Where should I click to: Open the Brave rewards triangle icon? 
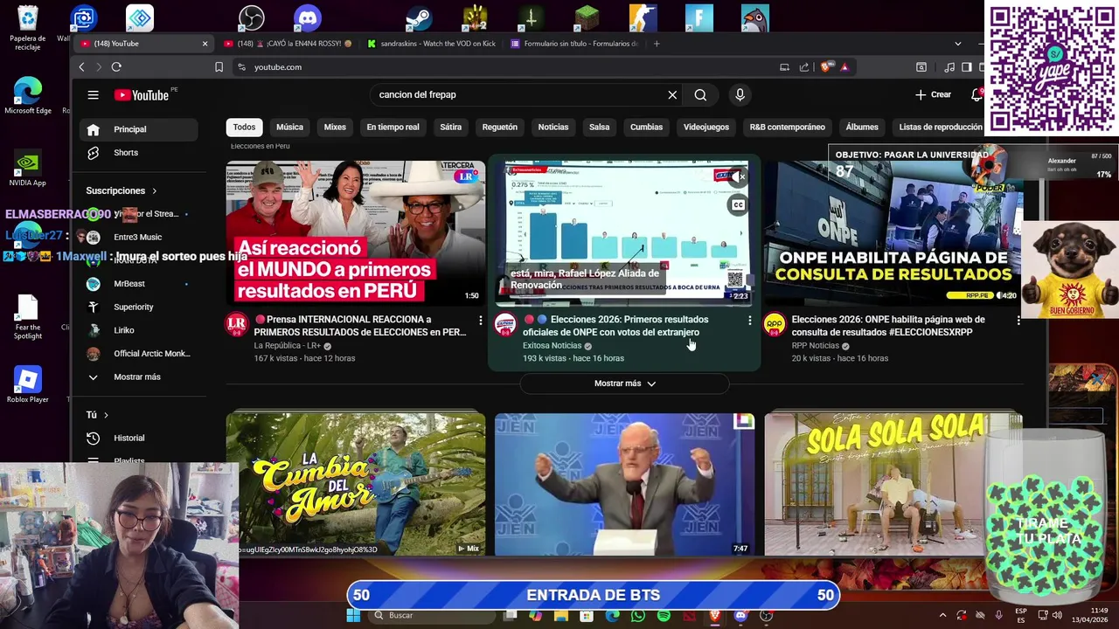click(x=844, y=67)
